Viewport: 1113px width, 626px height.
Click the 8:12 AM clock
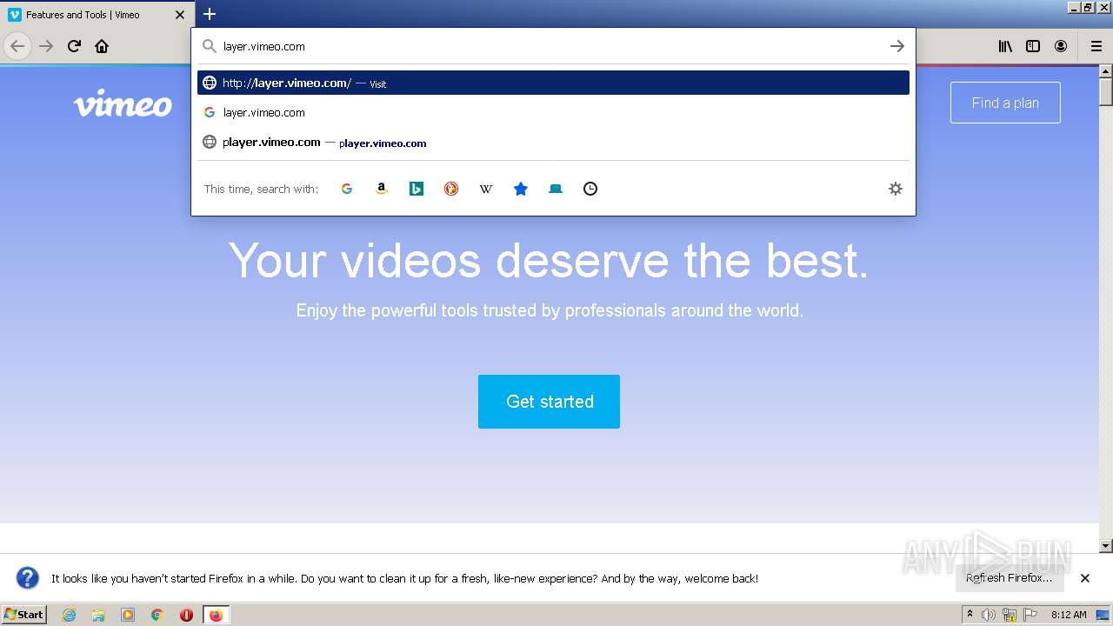pos(1069,615)
